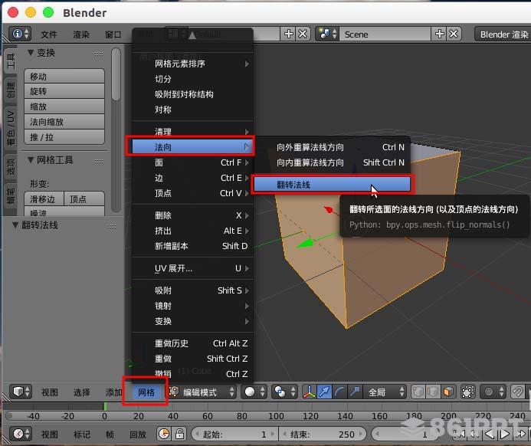Click the Scene name field

385,34
